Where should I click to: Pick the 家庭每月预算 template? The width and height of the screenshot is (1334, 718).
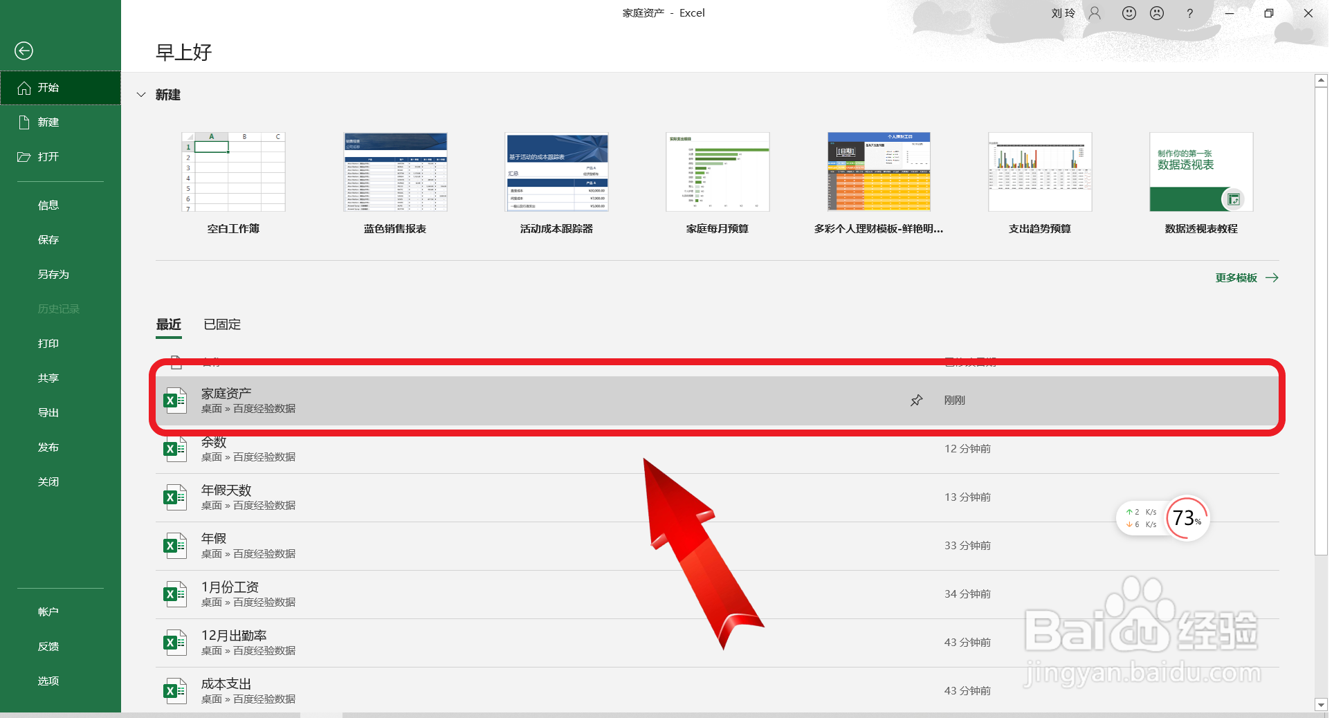[718, 172]
